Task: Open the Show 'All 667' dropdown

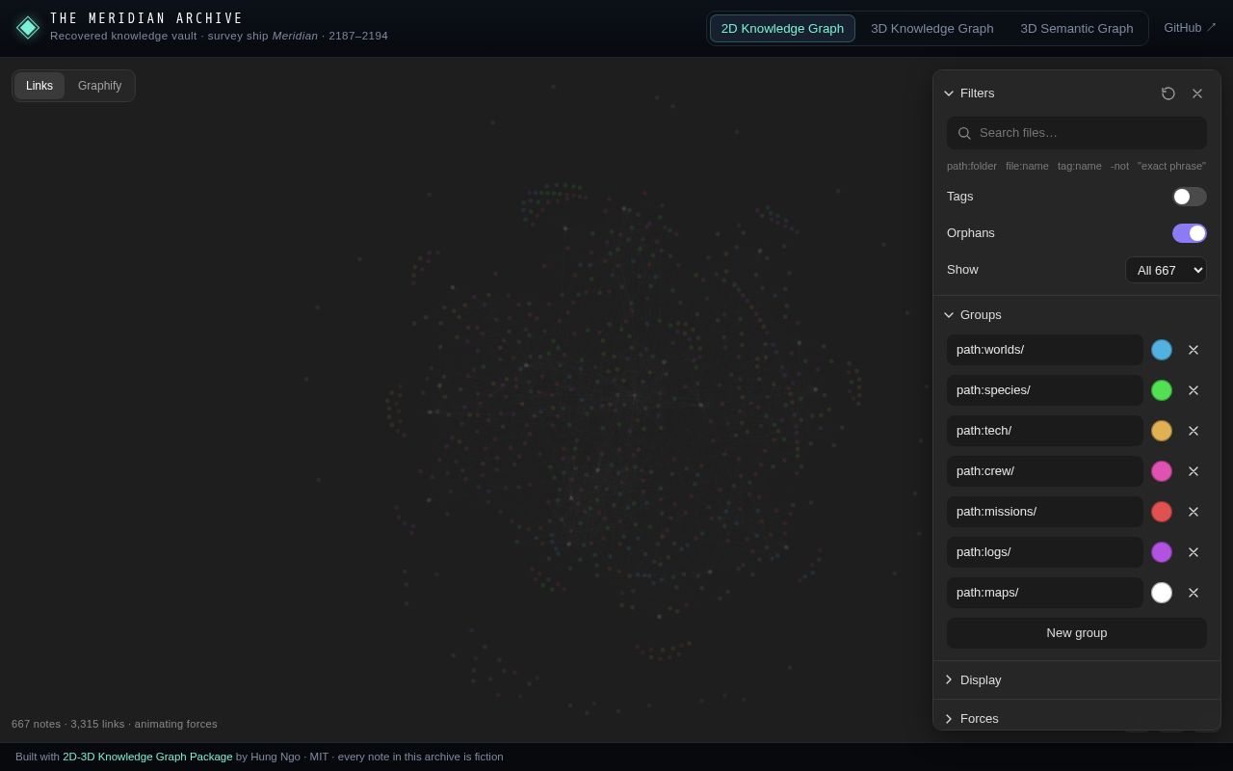Action: [1166, 270]
